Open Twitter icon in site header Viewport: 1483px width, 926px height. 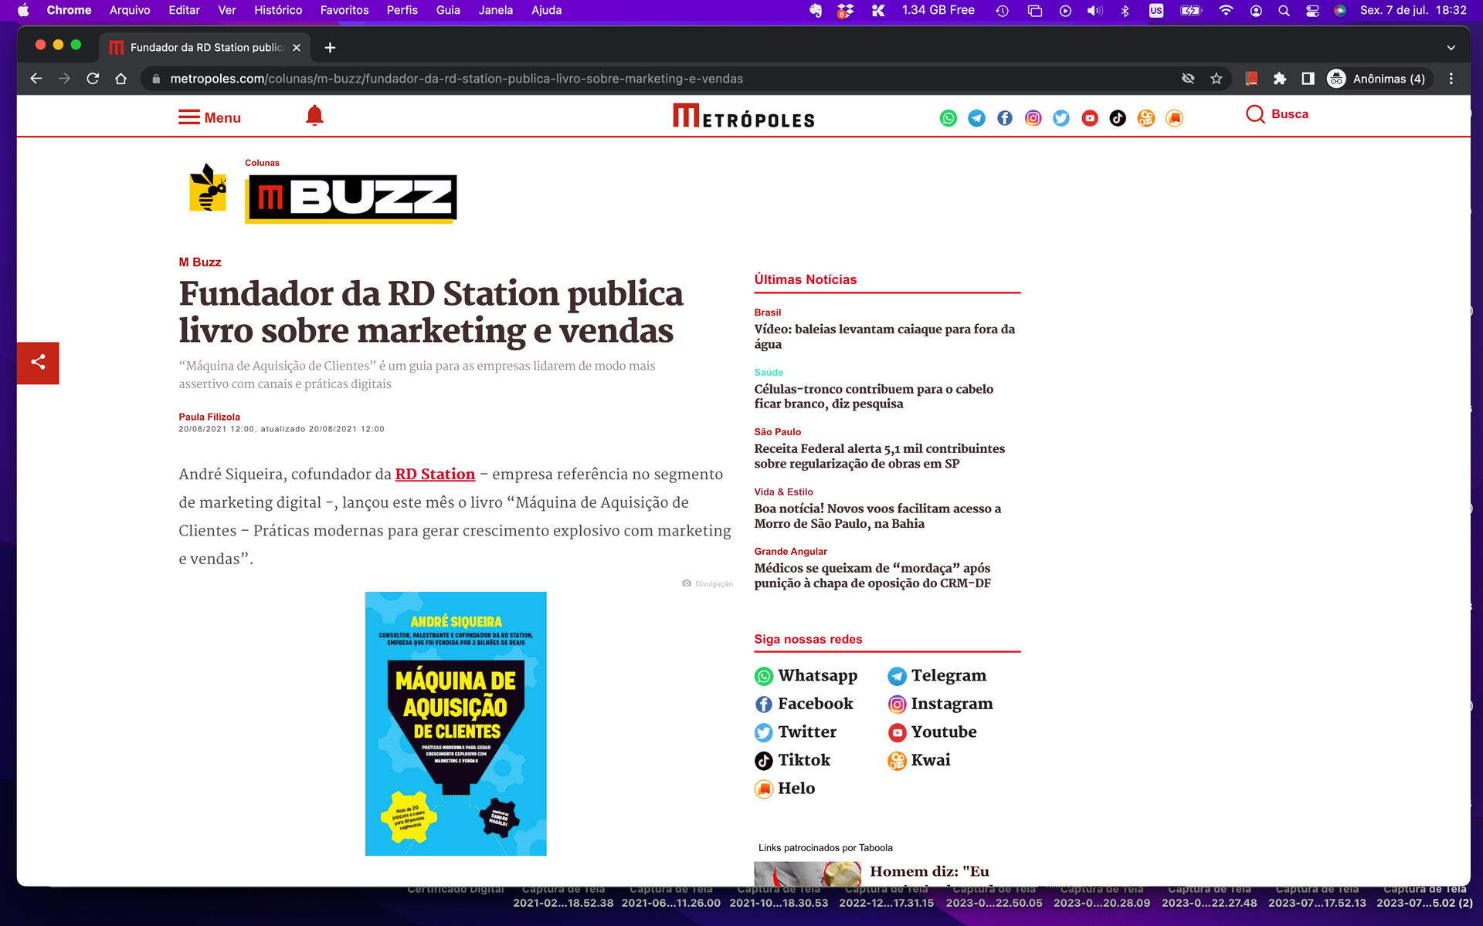click(x=1061, y=118)
